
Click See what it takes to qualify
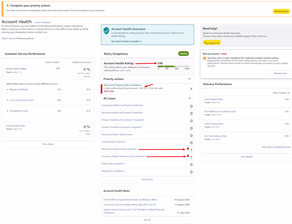pyautogui.click(x=126, y=41)
